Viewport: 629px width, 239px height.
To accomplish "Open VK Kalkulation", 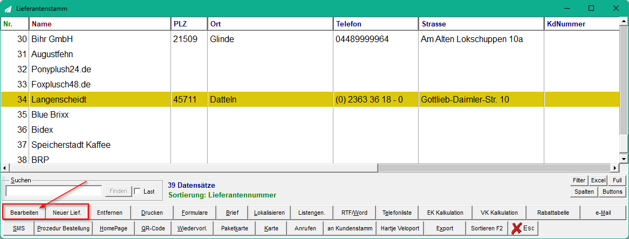I will 499,213.
